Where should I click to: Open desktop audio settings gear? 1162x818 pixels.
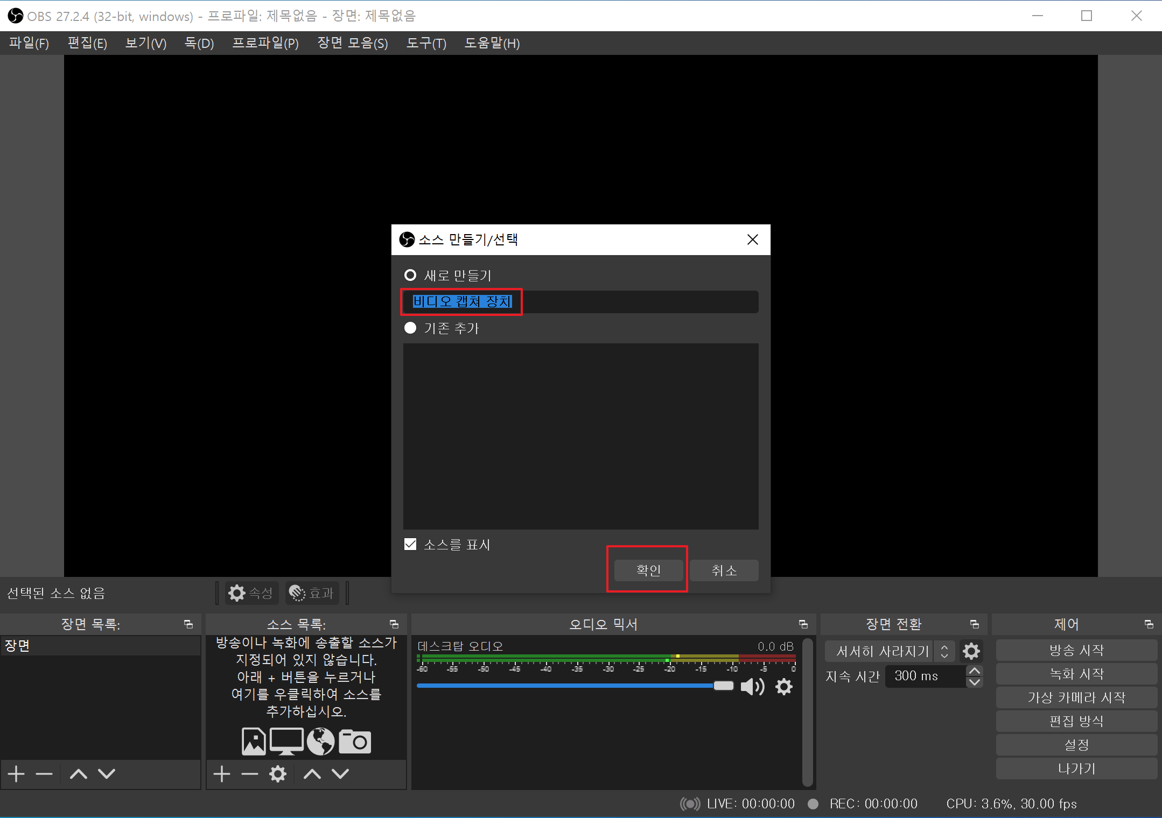tap(784, 687)
